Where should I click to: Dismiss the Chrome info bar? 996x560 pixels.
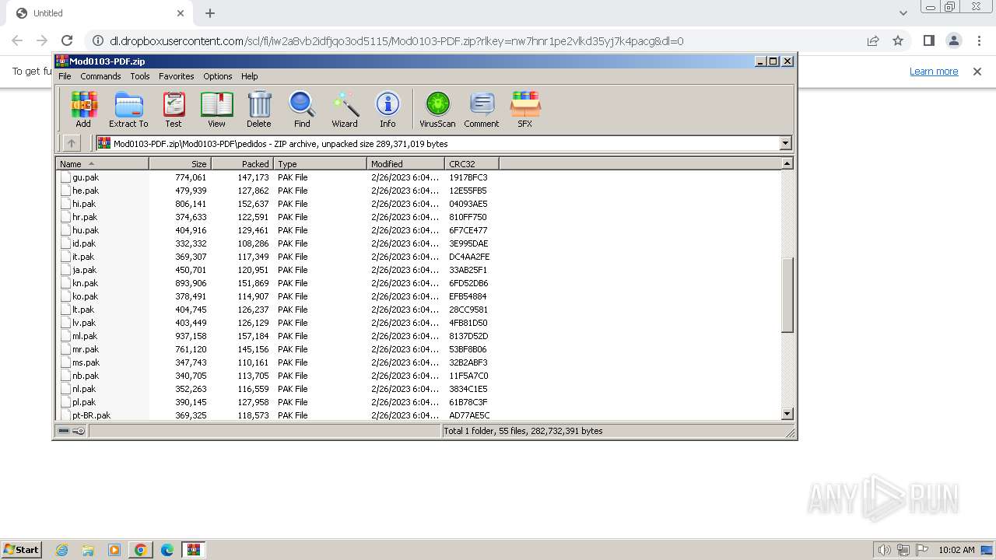coord(977,72)
